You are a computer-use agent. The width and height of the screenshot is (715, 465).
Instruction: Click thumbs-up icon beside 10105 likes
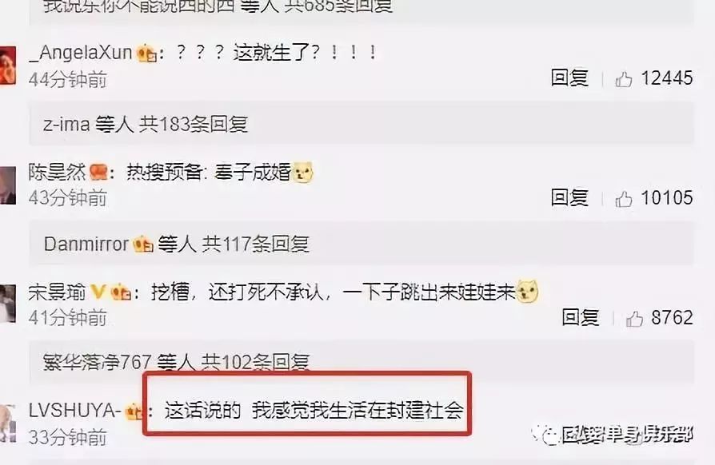[623, 199]
